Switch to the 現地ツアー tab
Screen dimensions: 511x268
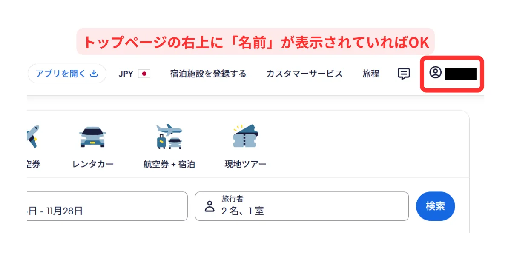coord(246,164)
